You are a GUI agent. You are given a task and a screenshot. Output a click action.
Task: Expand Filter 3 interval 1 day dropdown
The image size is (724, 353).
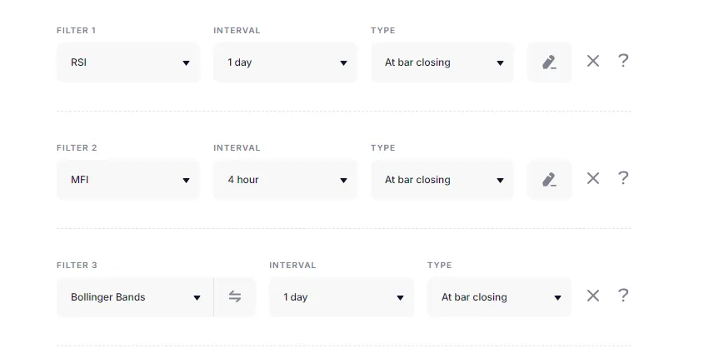[341, 297]
